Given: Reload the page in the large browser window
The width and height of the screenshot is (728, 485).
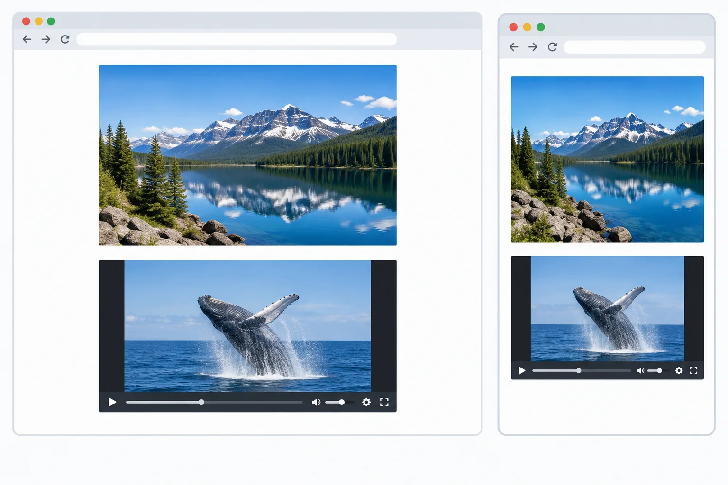Looking at the screenshot, I should [x=65, y=39].
